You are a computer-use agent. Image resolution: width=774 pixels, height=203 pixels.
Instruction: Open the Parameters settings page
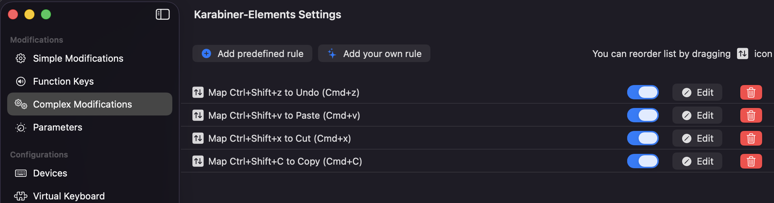coord(57,127)
